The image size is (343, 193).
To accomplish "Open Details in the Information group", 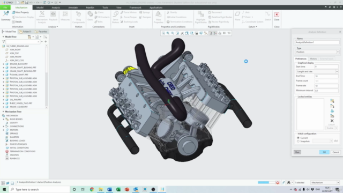I will [17, 22].
